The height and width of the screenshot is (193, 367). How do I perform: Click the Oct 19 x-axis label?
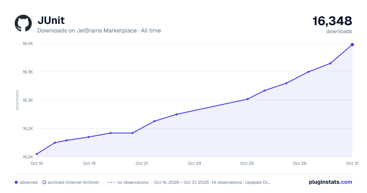(89, 163)
